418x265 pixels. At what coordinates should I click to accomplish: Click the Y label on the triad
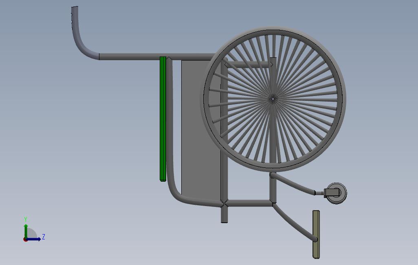(26, 219)
